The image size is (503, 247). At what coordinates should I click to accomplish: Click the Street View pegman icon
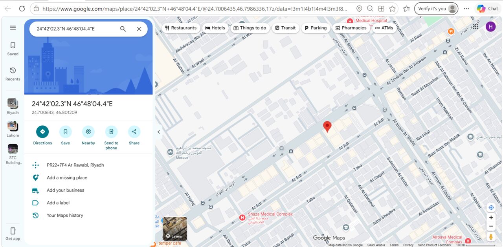491,237
